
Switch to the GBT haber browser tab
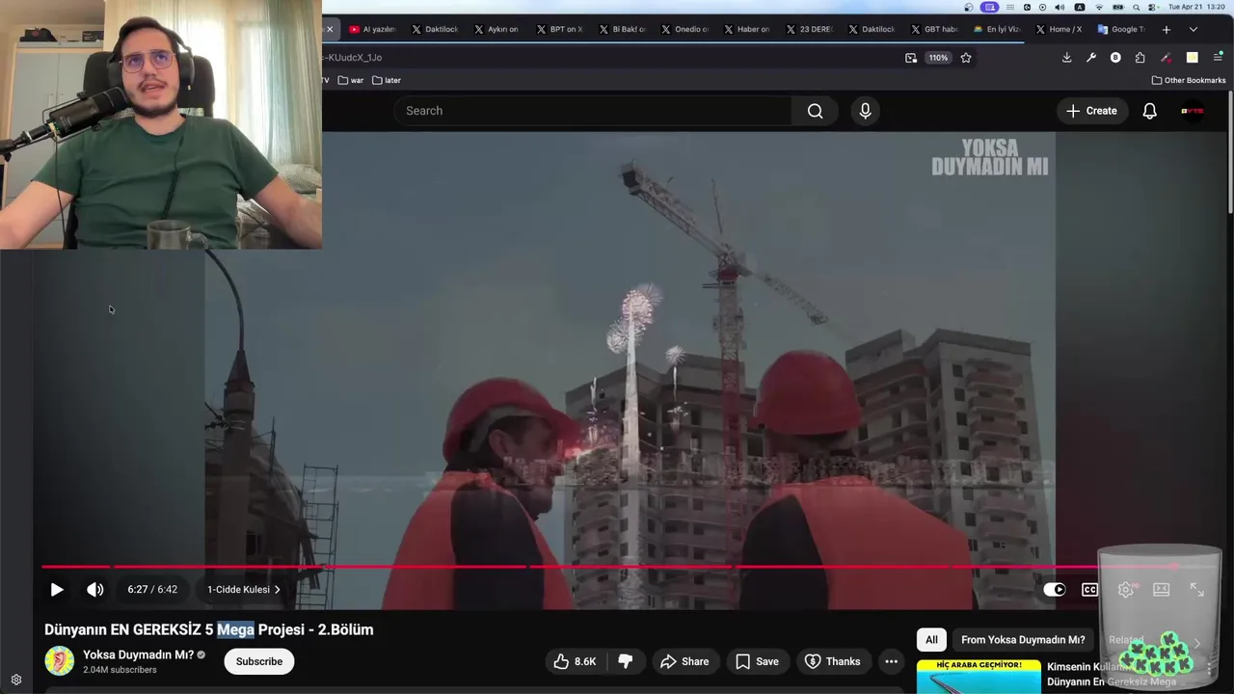pyautogui.click(x=934, y=29)
